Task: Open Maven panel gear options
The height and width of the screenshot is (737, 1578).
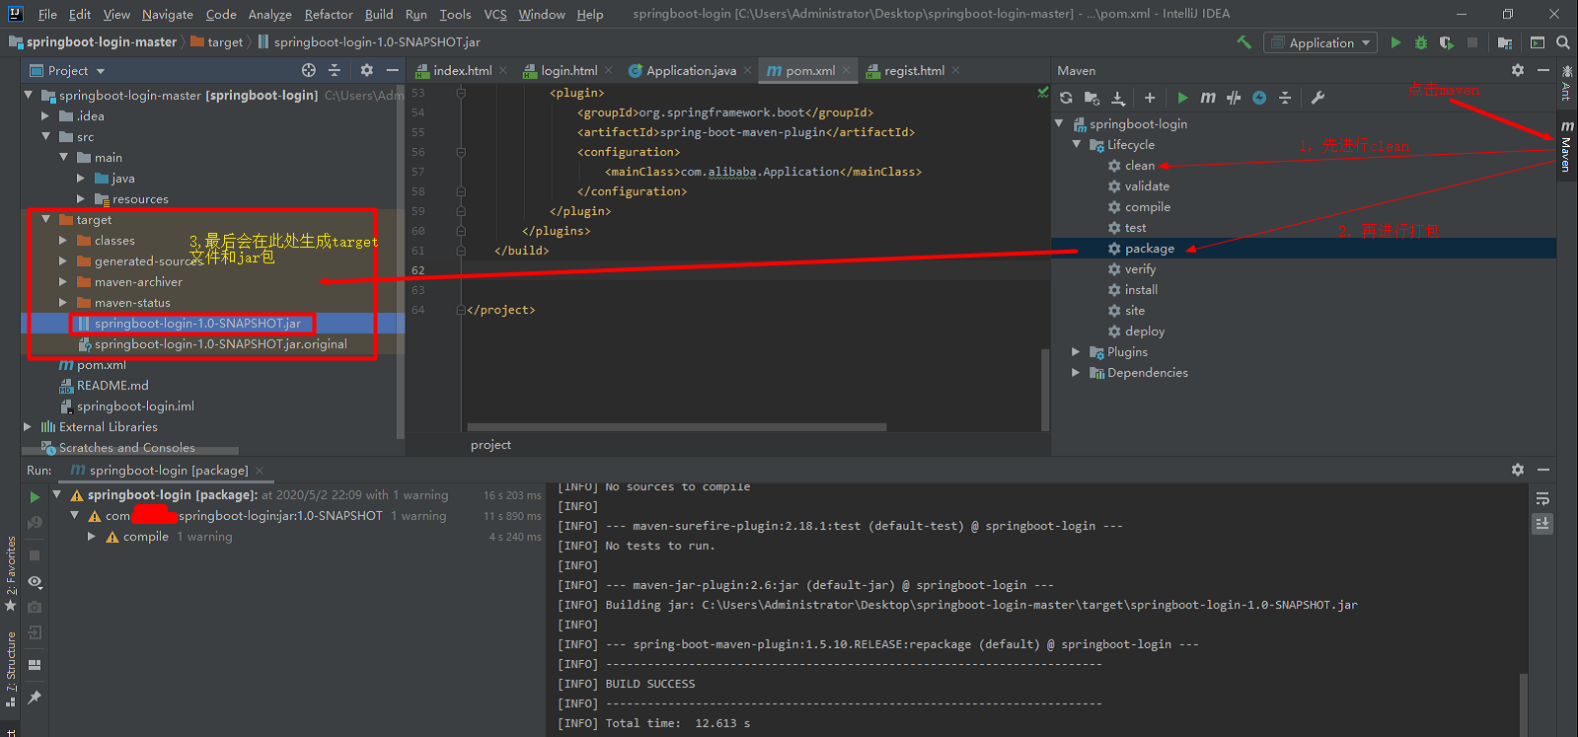Action: [x=1518, y=70]
